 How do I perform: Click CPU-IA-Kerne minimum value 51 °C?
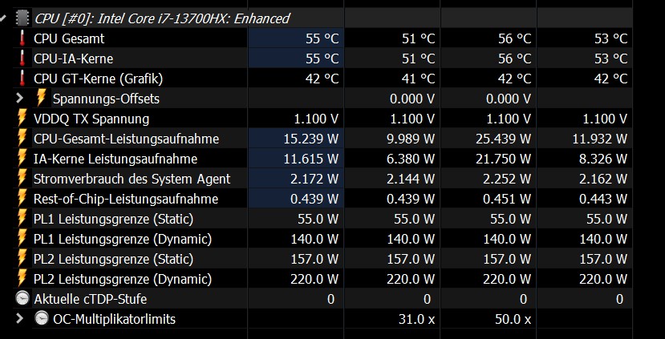pos(419,59)
